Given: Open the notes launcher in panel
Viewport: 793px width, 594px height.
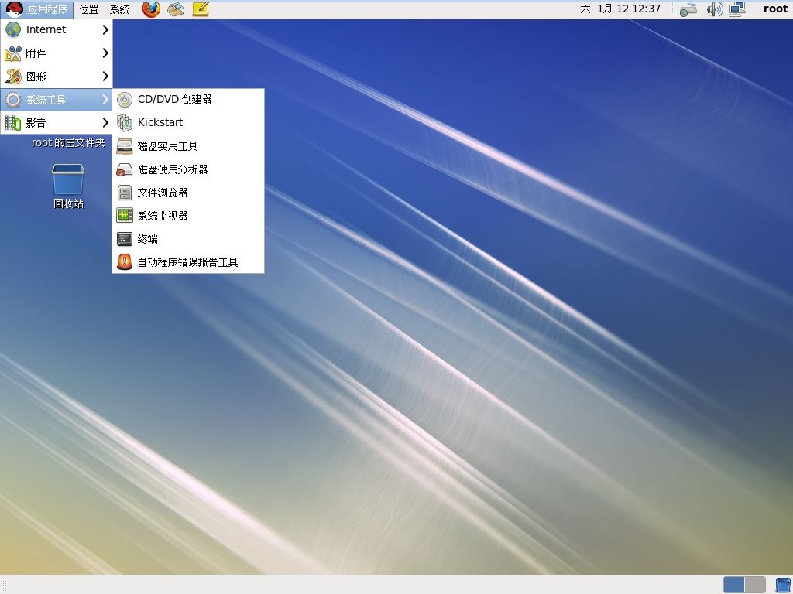Looking at the screenshot, I should (x=201, y=9).
